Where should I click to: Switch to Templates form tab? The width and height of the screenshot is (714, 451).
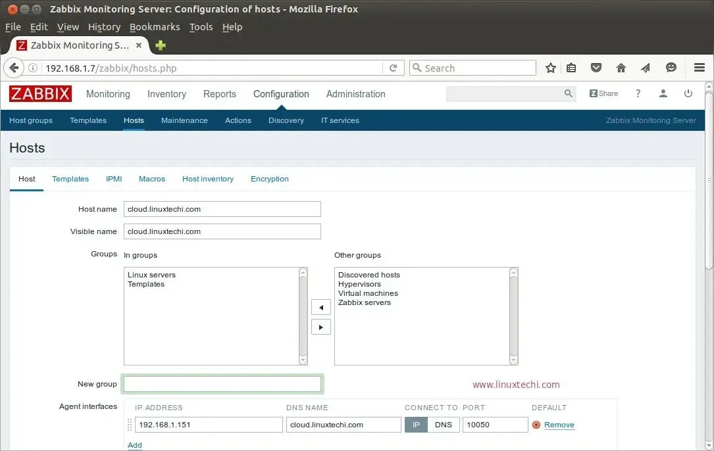pos(70,179)
